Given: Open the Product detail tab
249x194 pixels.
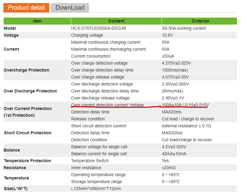Looking at the screenshot, I should (26, 8).
